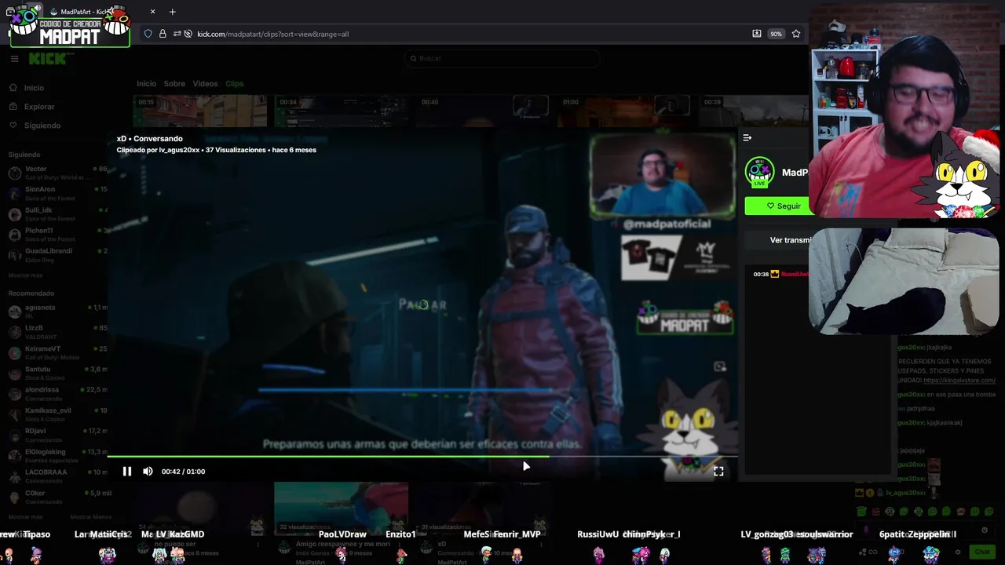Open Sulli_idk channel in sidebar
The image size is (1005, 565).
click(x=58, y=214)
